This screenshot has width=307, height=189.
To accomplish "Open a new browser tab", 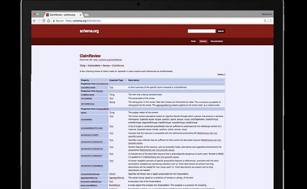I will 87,15.
